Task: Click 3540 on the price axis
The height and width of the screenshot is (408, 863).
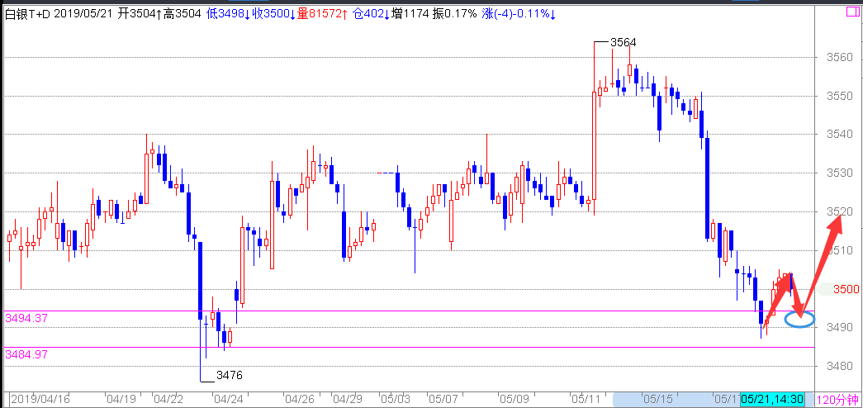Action: tap(840, 135)
